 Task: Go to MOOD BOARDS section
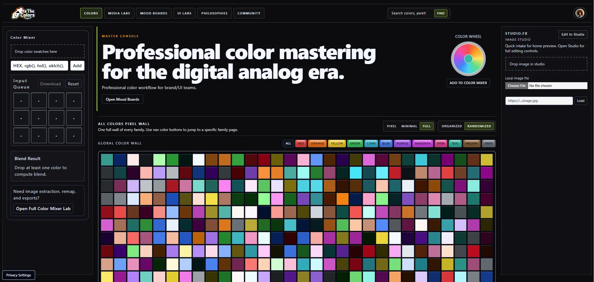[154, 13]
